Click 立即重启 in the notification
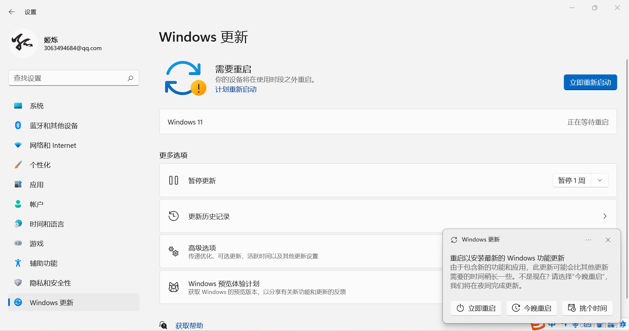 476,308
